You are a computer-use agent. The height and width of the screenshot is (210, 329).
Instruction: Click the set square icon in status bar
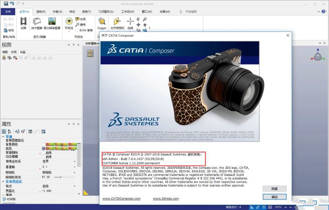click(252, 207)
